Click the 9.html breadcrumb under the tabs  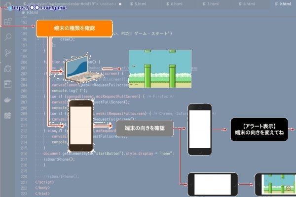[30, 12]
